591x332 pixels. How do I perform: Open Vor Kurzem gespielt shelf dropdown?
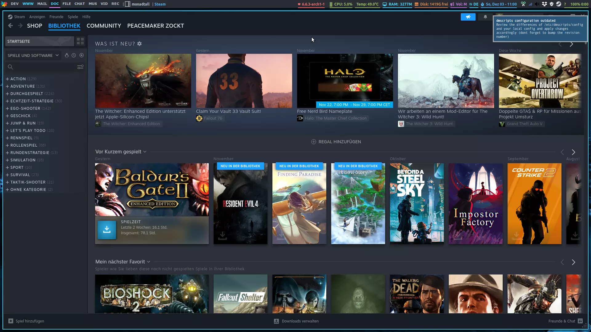[x=145, y=152]
